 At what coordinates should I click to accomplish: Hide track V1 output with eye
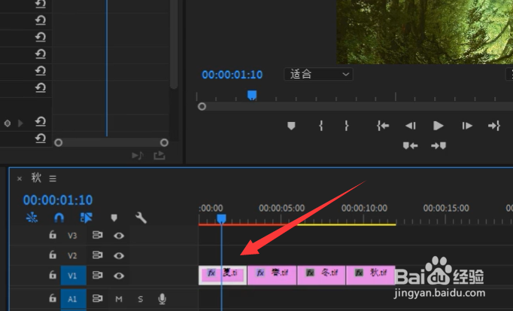pyautogui.click(x=119, y=276)
